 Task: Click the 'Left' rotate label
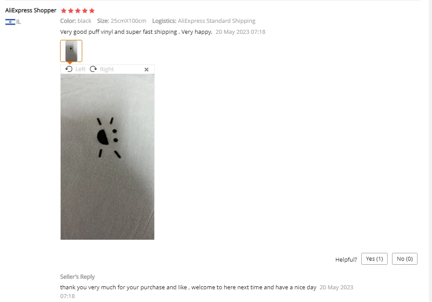80,69
